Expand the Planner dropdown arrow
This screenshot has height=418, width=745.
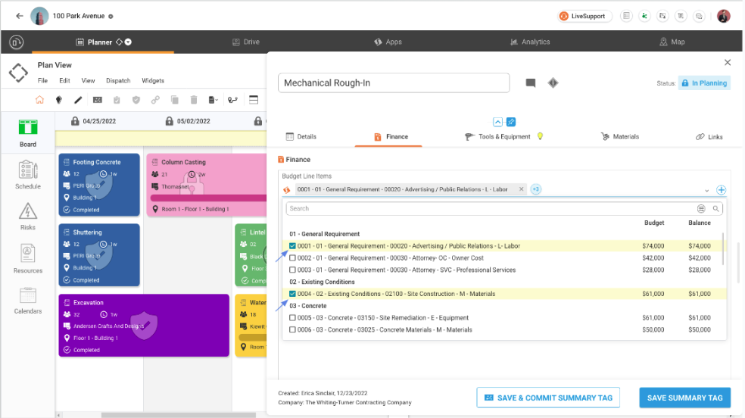point(128,42)
